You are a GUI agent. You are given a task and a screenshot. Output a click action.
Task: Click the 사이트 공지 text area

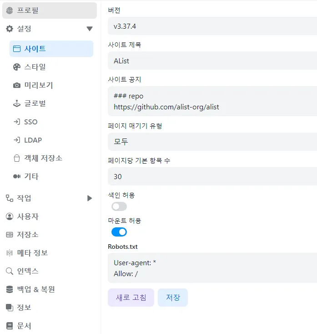[x=212, y=101]
